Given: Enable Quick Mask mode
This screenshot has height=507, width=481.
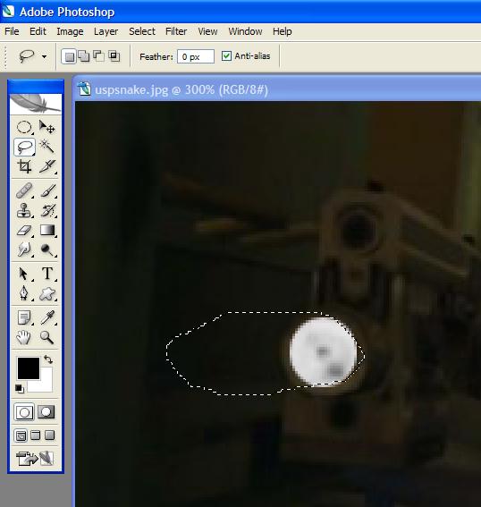Looking at the screenshot, I should [x=46, y=412].
